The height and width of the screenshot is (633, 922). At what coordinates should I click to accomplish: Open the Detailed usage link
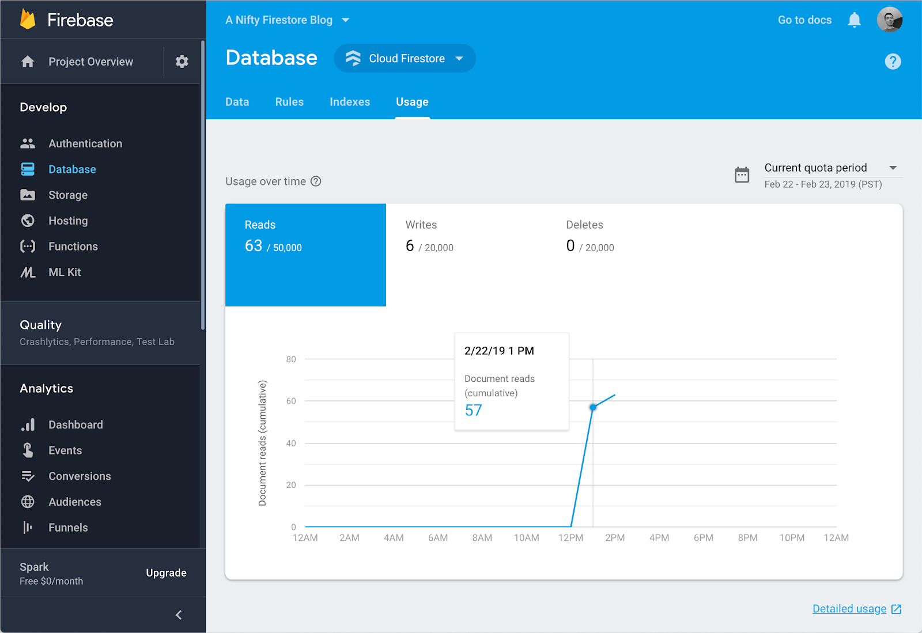[x=849, y=609]
